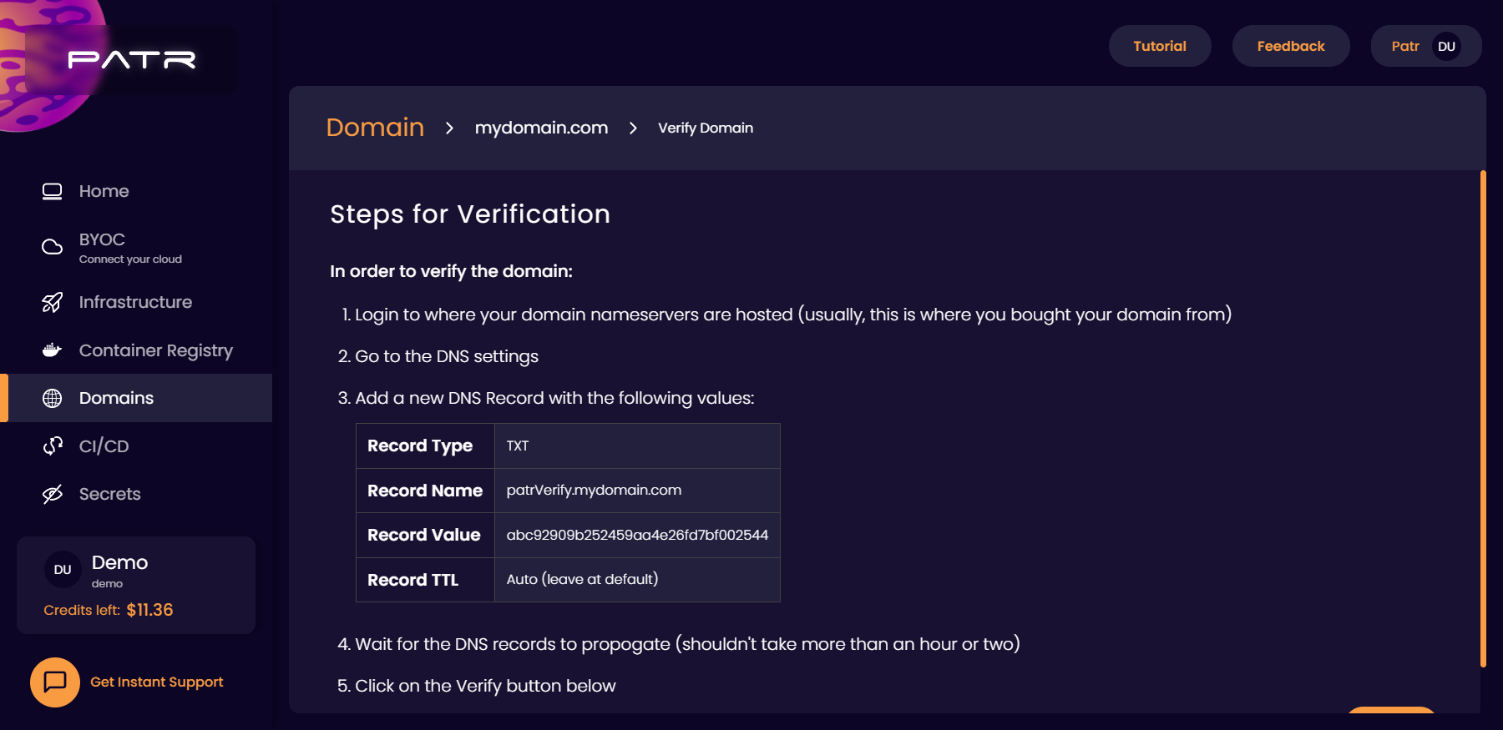Click Get Instant Support link
The height and width of the screenshot is (730, 1503).
click(x=157, y=682)
